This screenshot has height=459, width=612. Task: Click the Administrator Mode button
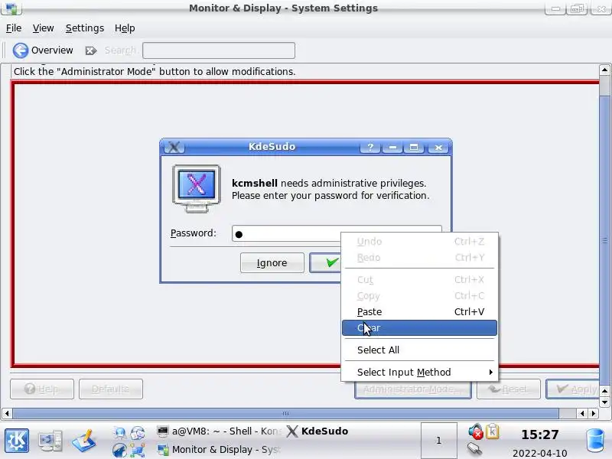pos(413,389)
